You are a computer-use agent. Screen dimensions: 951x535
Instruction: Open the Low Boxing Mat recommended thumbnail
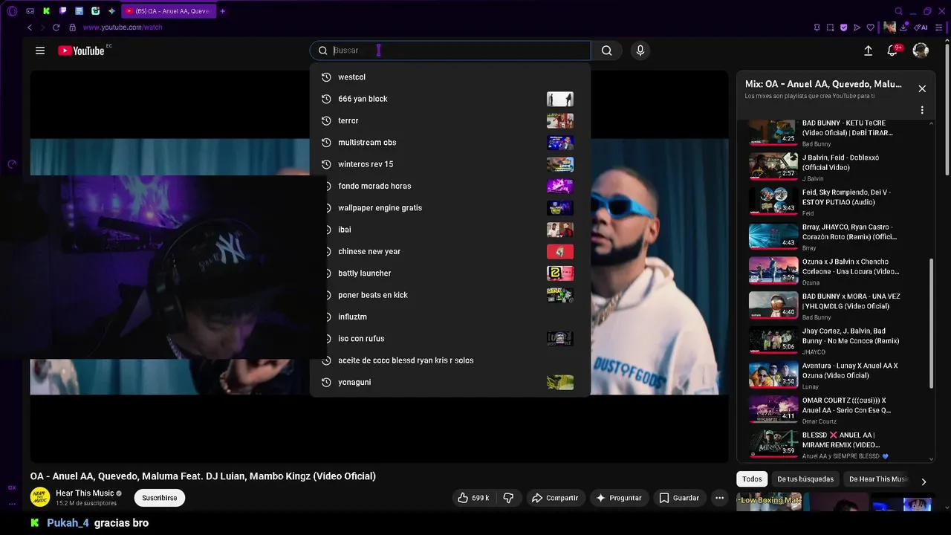(x=769, y=502)
